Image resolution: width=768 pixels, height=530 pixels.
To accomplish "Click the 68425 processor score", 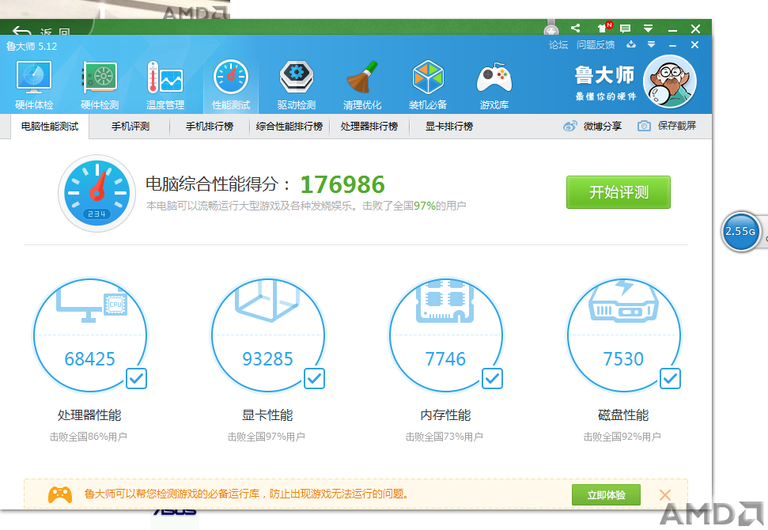I will coord(89,359).
